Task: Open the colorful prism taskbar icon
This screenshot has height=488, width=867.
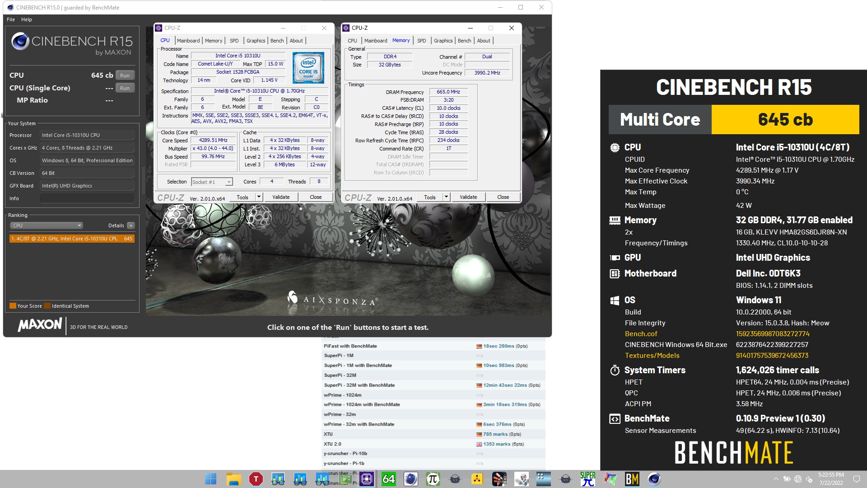Action: (610, 479)
